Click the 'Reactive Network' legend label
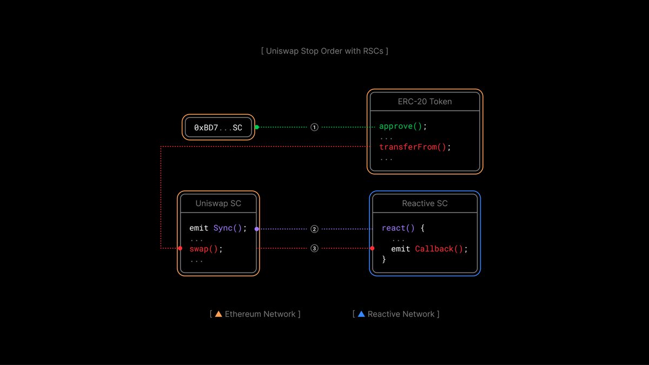 click(401, 314)
